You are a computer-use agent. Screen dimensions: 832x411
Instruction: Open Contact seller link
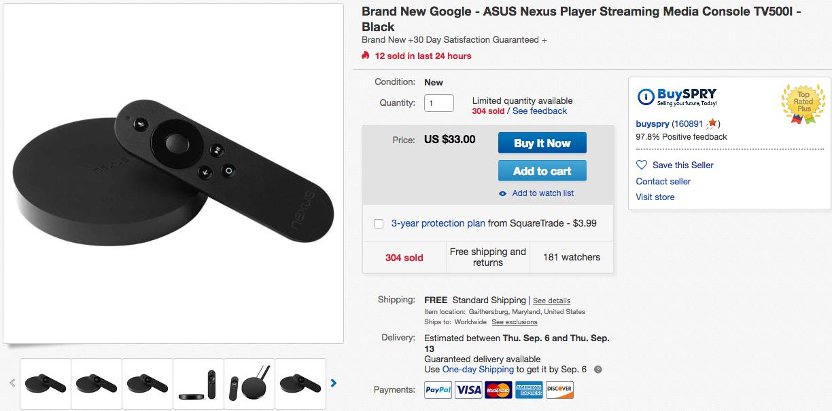pyautogui.click(x=663, y=182)
